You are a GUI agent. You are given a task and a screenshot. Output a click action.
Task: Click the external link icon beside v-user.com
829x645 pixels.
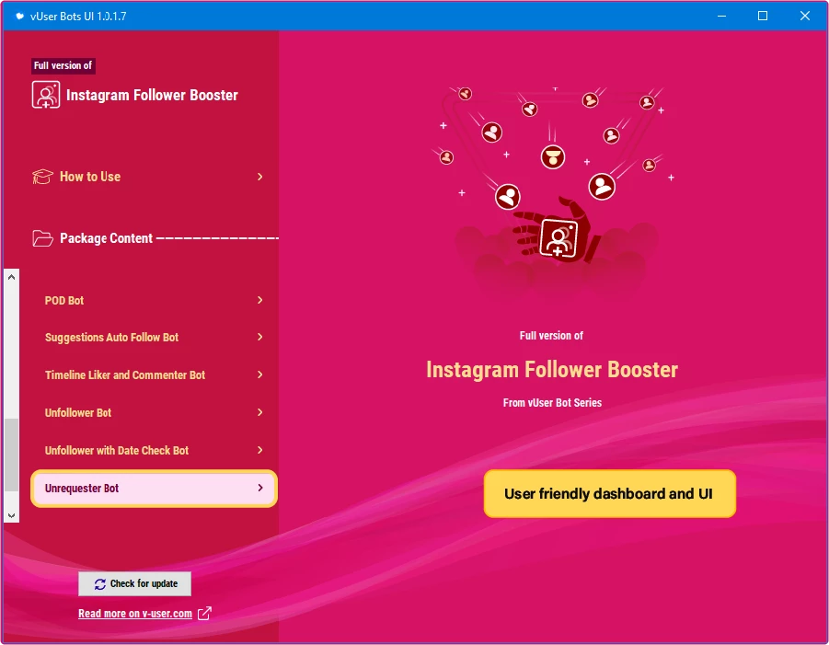pyautogui.click(x=204, y=614)
